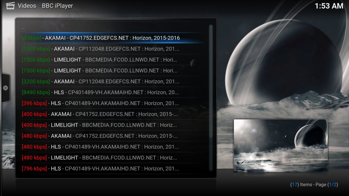
Task: Click the Videos clapperboard icon
Action: [x=10, y=6]
